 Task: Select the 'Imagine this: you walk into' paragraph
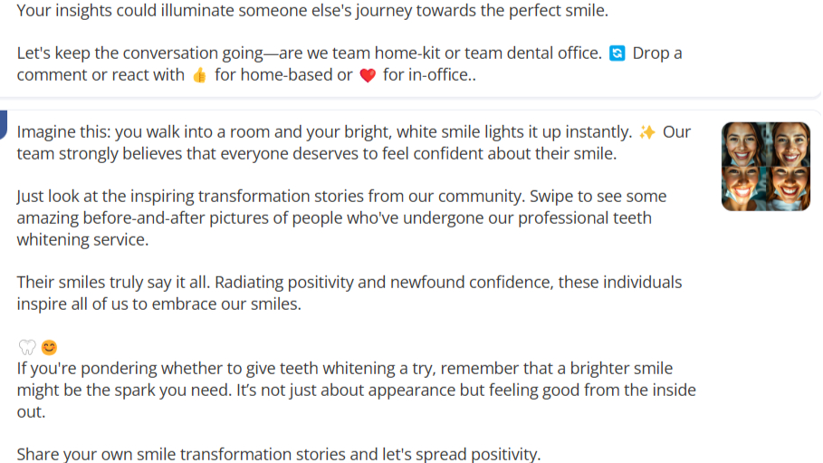click(x=354, y=142)
